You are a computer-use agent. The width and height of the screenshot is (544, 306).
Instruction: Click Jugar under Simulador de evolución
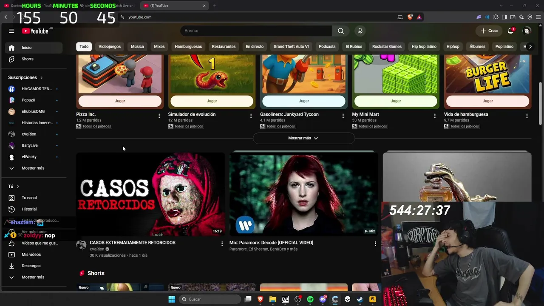pos(212,101)
